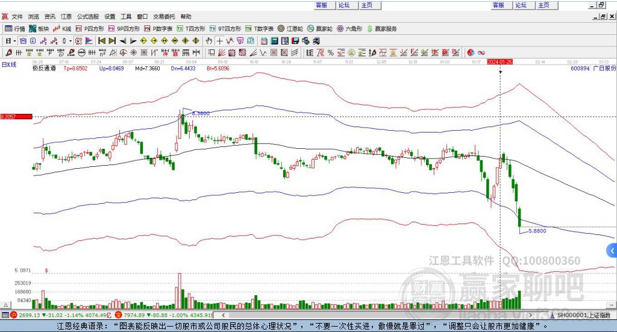This screenshot has height=332, width=617.
Task: Click the 600894 stock code label
Action: coord(580,69)
